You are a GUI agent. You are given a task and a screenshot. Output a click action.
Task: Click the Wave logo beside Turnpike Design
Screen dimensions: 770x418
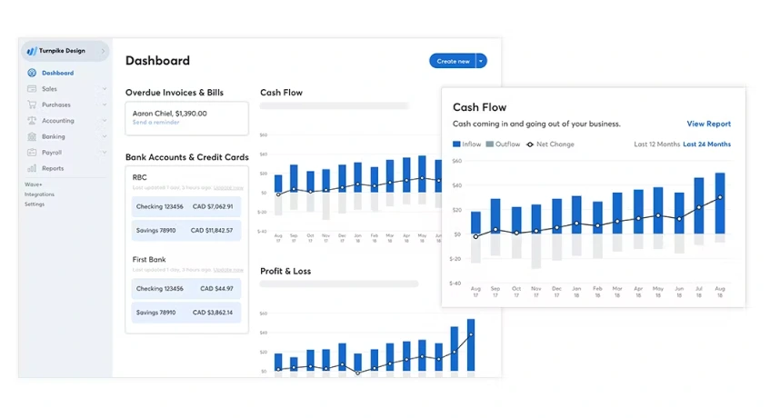tap(32, 51)
